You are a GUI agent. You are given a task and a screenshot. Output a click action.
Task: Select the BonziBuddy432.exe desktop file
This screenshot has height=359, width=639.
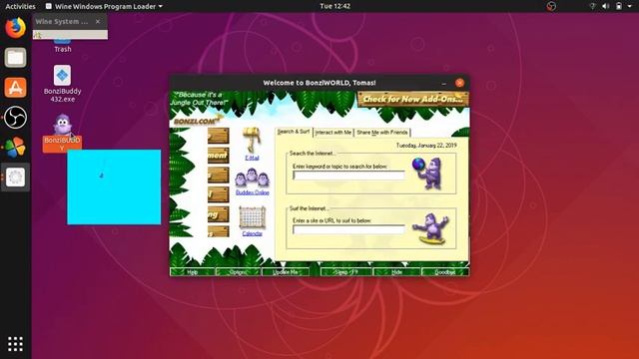point(62,84)
